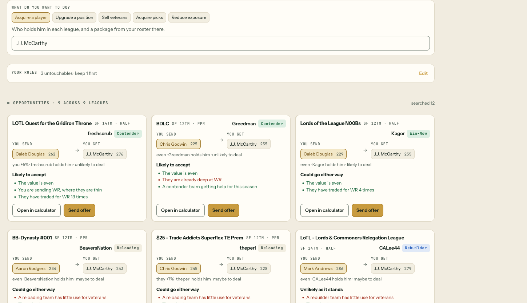This screenshot has height=303, width=527.
Task: Click Chris Godwin 245 player chip
Action: (x=178, y=268)
